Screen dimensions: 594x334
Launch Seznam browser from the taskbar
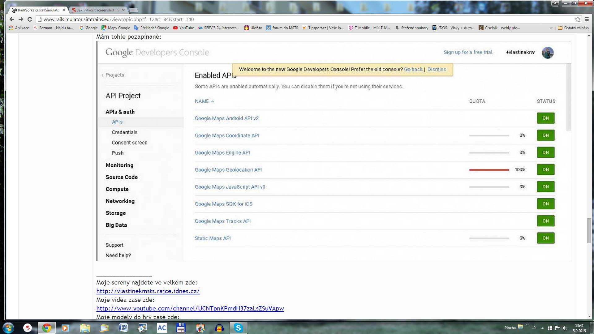pyautogui.click(x=28, y=328)
